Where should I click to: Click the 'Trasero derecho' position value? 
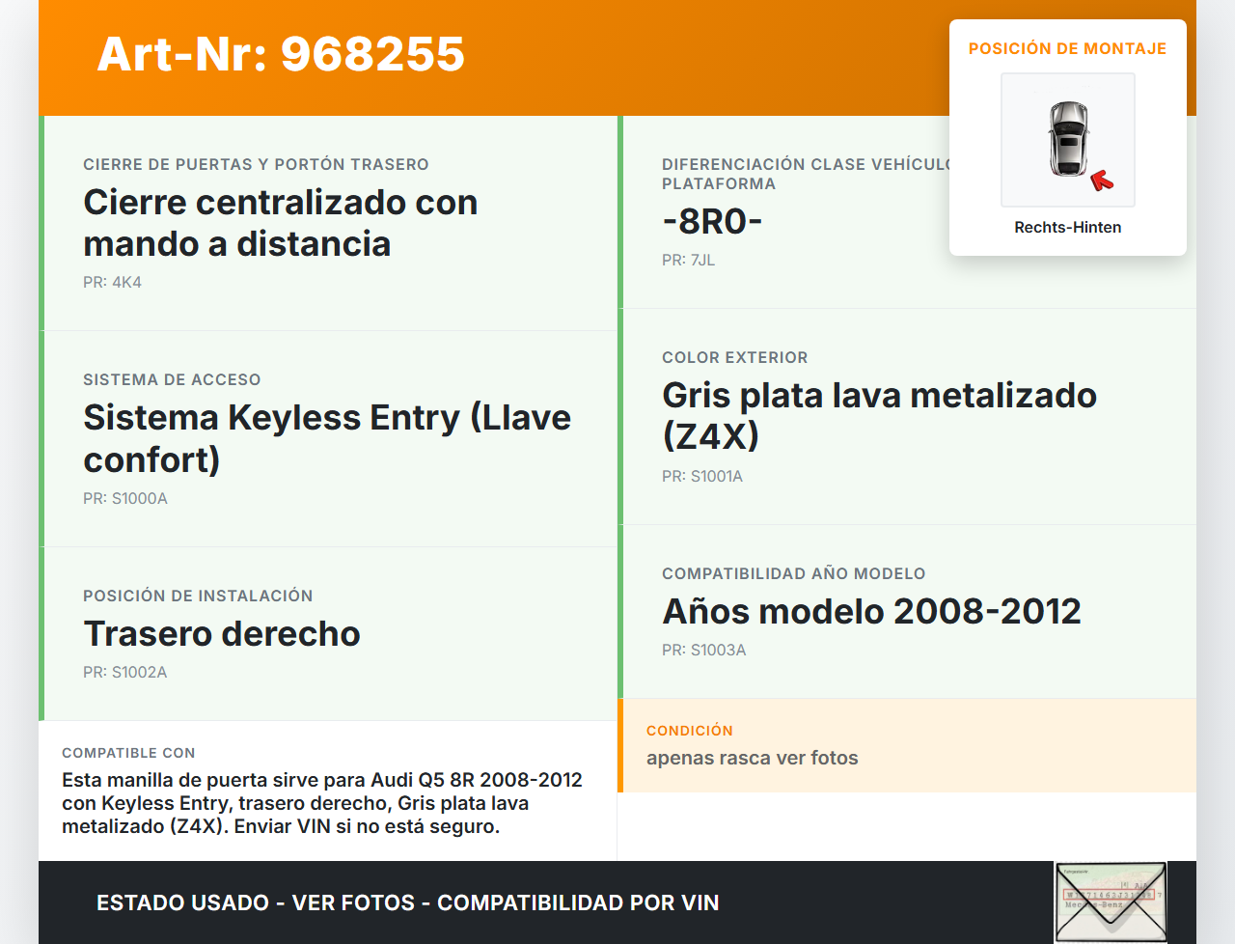222,633
